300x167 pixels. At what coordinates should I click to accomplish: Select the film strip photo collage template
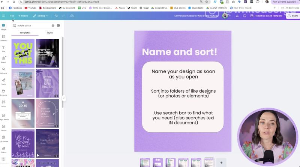click(x=23, y=83)
